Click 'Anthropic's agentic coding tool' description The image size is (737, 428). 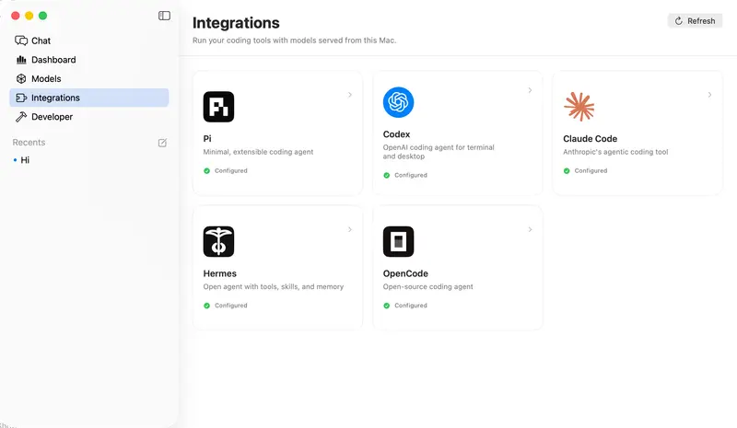point(615,152)
